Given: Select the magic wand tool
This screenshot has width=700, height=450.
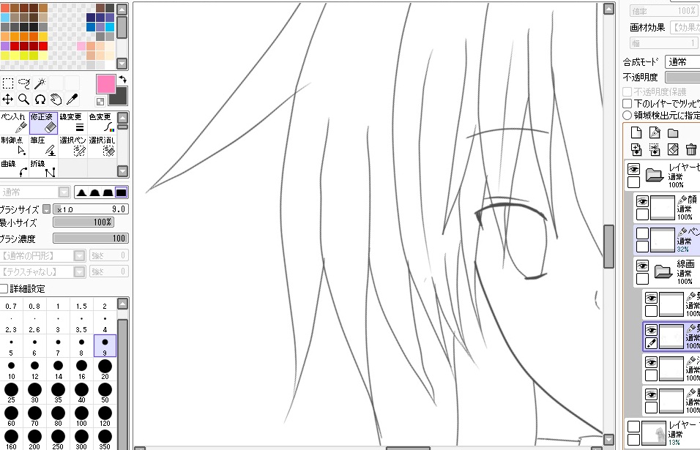Looking at the screenshot, I should [x=40, y=83].
